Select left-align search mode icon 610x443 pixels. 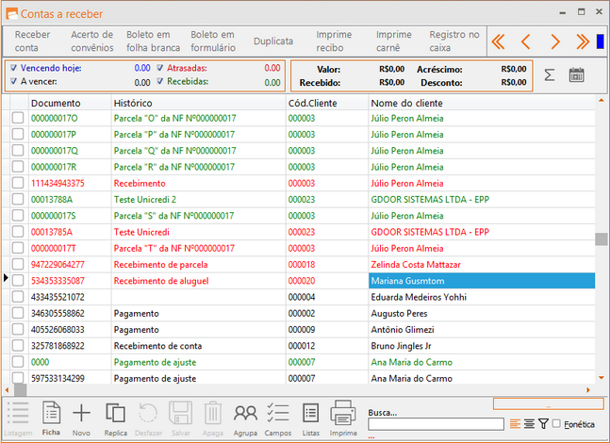[515, 423]
